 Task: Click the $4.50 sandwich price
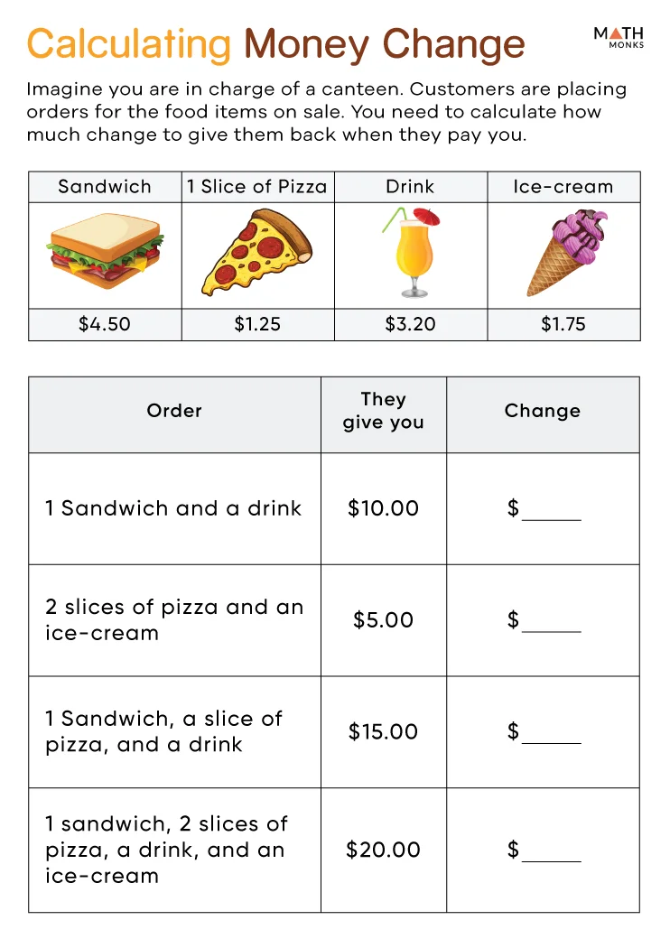tap(105, 325)
